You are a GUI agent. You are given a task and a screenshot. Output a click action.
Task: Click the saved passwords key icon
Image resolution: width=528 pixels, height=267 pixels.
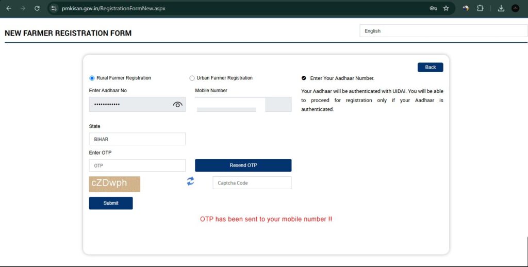click(433, 8)
